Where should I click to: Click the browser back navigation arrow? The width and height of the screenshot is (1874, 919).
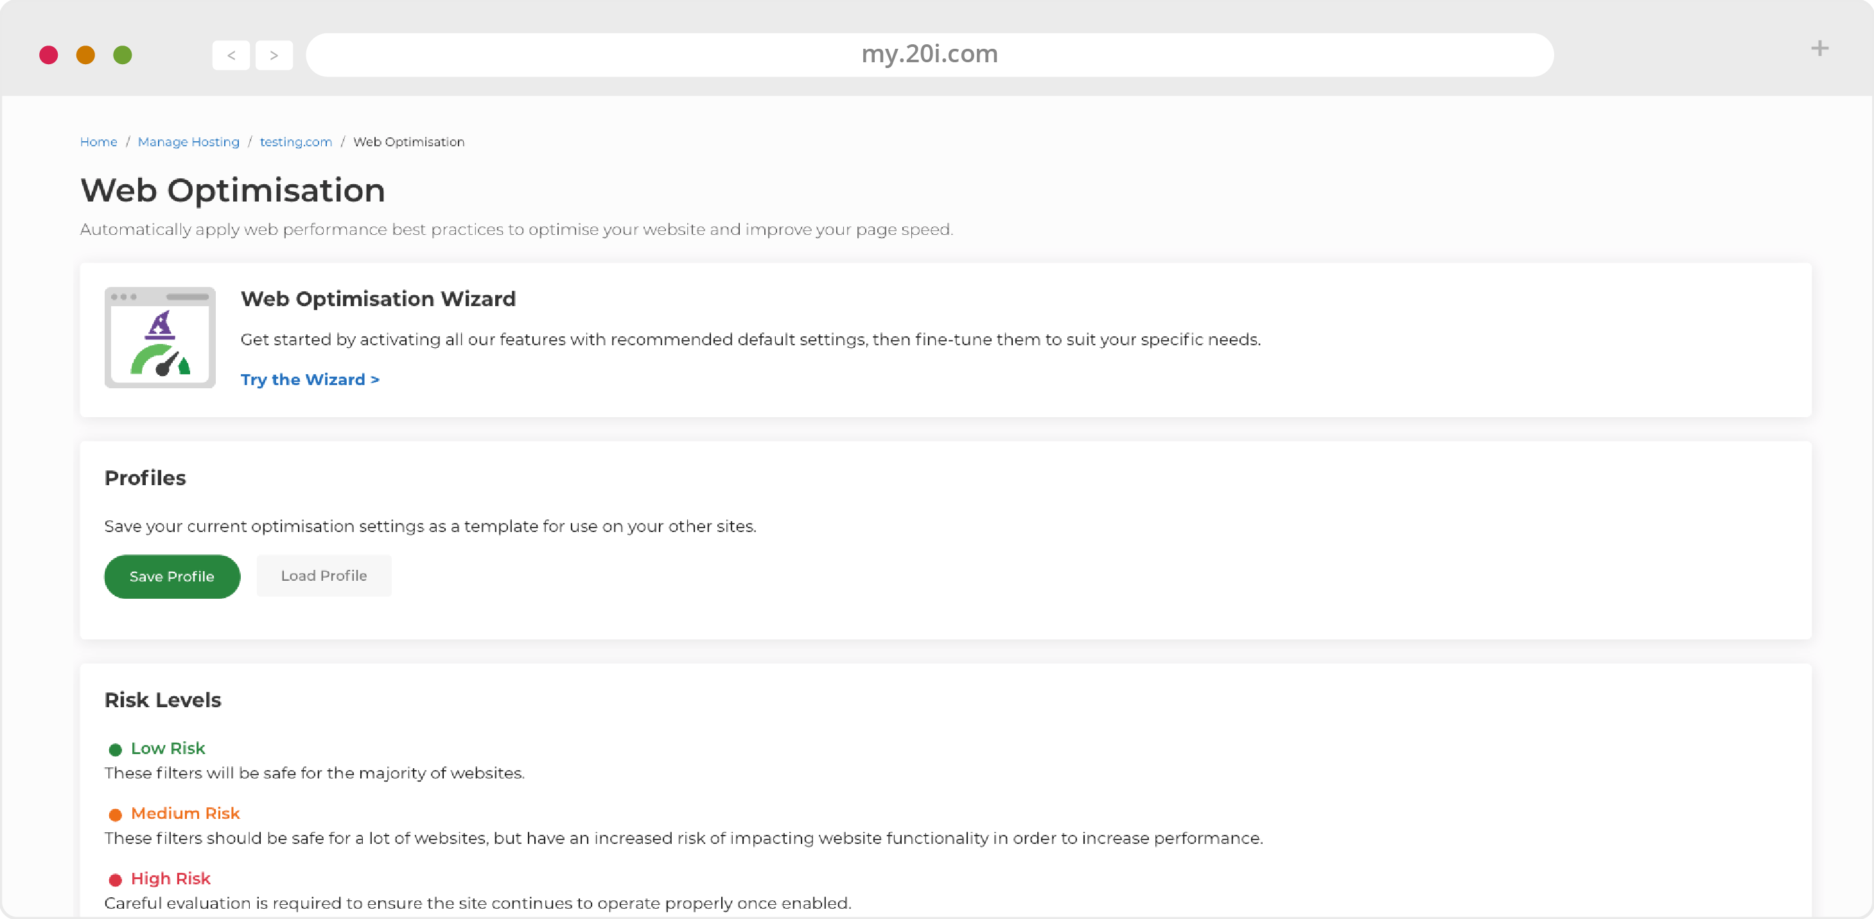[232, 53]
